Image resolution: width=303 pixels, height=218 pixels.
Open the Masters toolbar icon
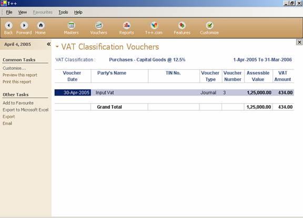coord(72,25)
